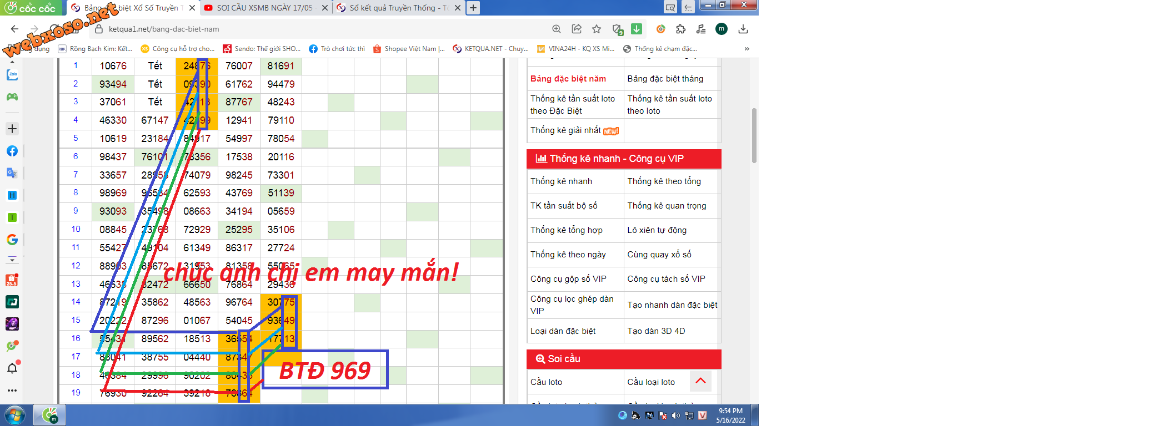Open the extensions puzzle icon
The image size is (1152, 426).
click(680, 29)
